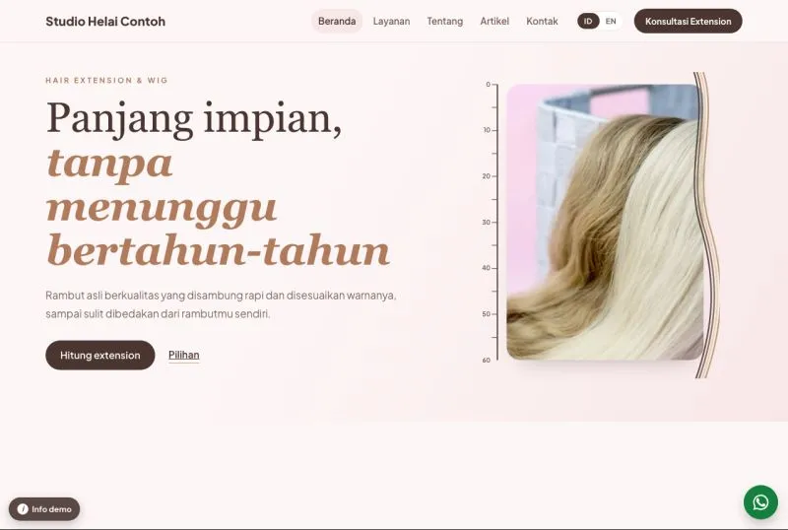Open the Layanan nav item
Screen dimensions: 788x530
coord(391,21)
